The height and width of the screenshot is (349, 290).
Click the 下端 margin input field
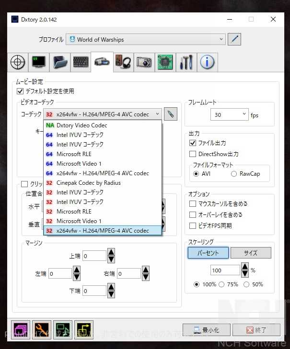[94, 291]
